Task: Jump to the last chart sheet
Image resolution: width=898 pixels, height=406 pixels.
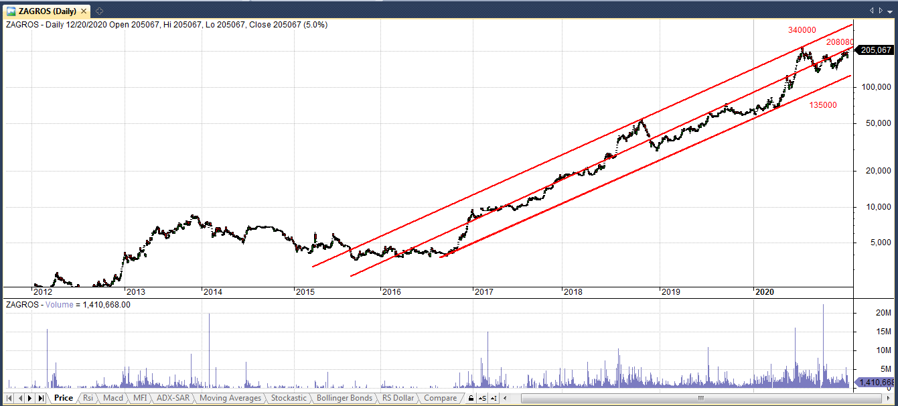Action: coord(40,398)
